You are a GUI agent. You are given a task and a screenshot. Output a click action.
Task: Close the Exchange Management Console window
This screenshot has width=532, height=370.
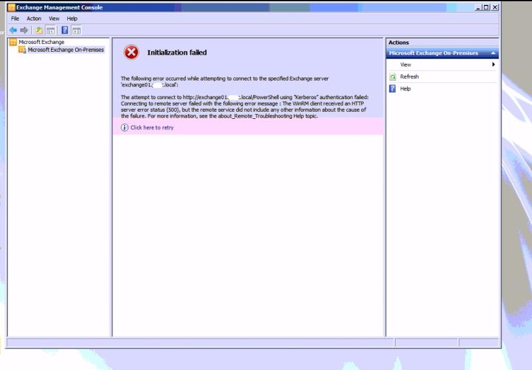[495, 7]
